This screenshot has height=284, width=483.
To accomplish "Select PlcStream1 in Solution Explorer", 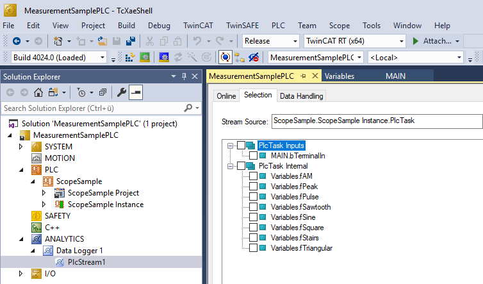I will pyautogui.click(x=86, y=262).
